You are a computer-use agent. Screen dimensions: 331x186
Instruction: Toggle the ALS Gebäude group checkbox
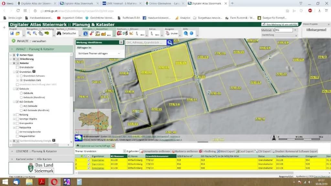[x=17, y=102]
